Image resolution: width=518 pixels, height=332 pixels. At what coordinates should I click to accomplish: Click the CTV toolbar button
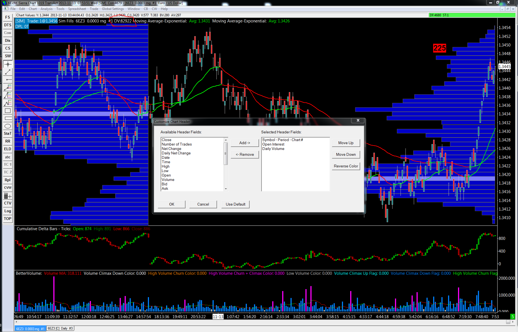tap(8, 203)
